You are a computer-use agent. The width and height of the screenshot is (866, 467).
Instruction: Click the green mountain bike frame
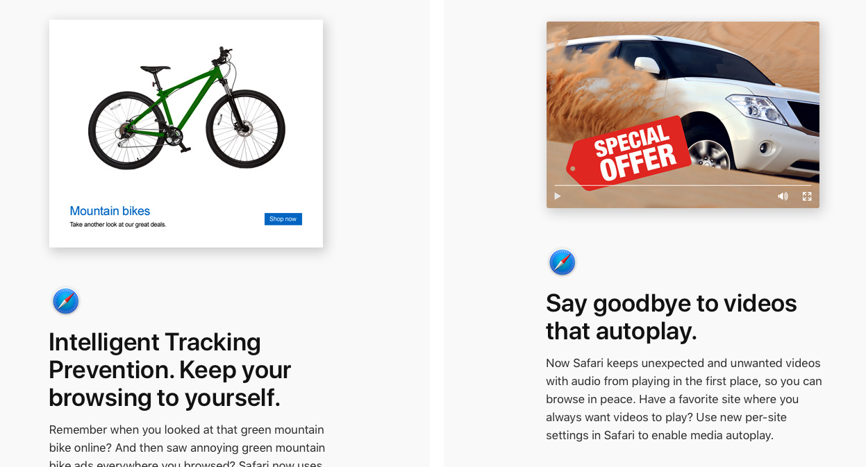click(x=188, y=97)
